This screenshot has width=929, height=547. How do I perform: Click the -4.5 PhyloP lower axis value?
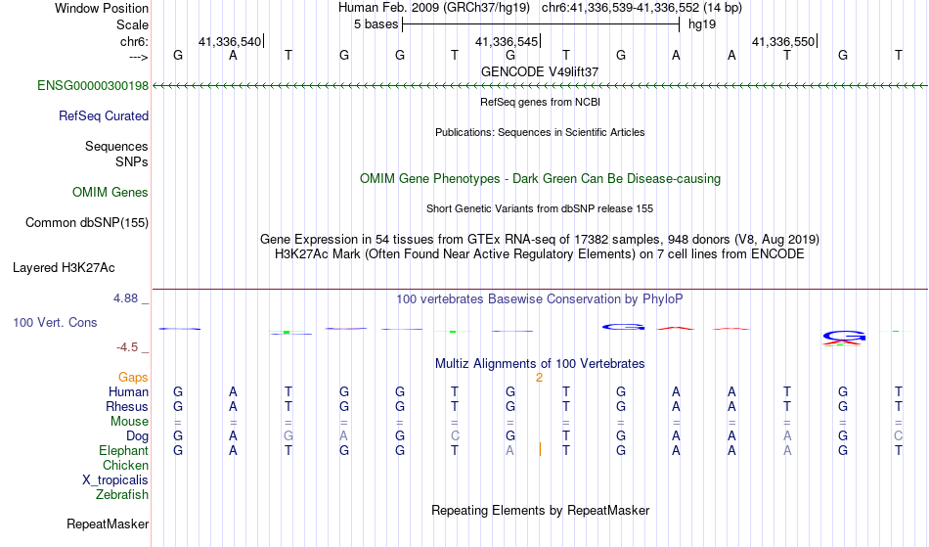(127, 347)
